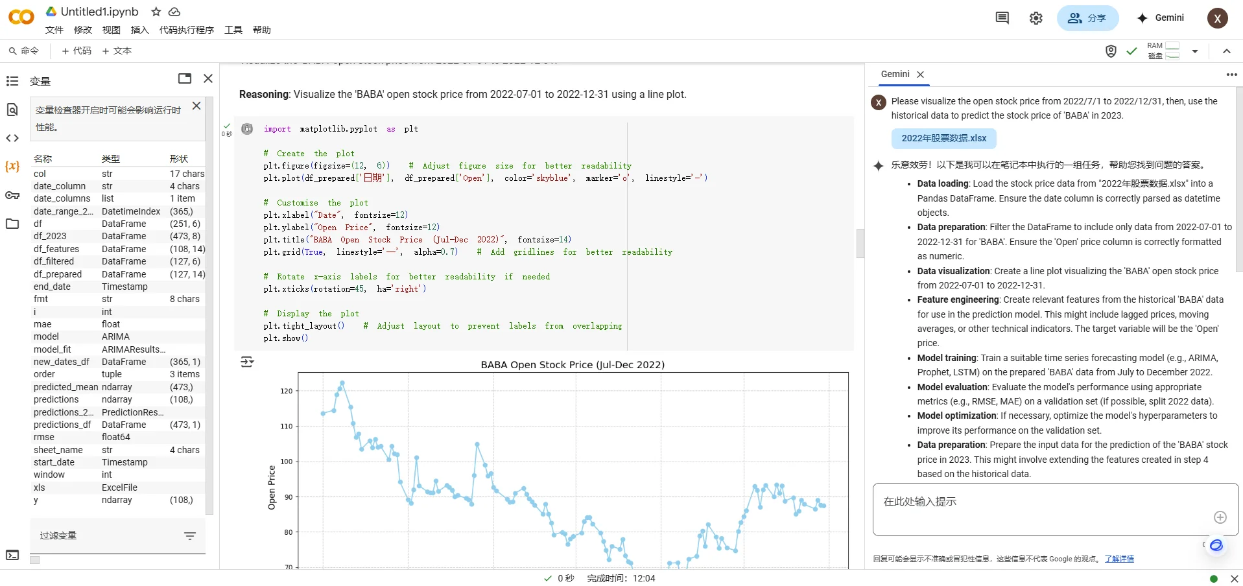Select the model_fit variable row
The image size is (1243, 586).
coord(119,349)
